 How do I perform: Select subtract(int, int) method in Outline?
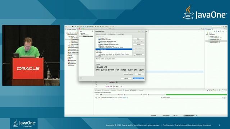coord(215,38)
